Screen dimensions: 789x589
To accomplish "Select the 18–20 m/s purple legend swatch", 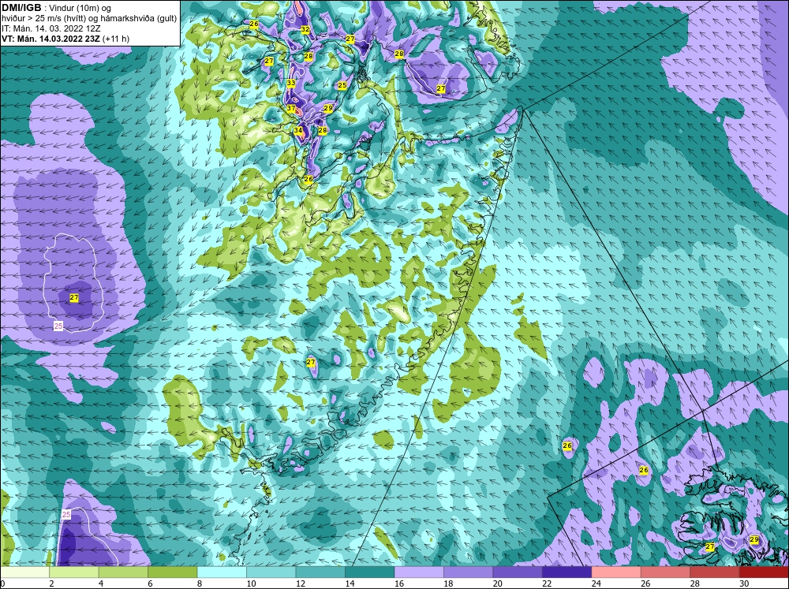I will (x=469, y=572).
